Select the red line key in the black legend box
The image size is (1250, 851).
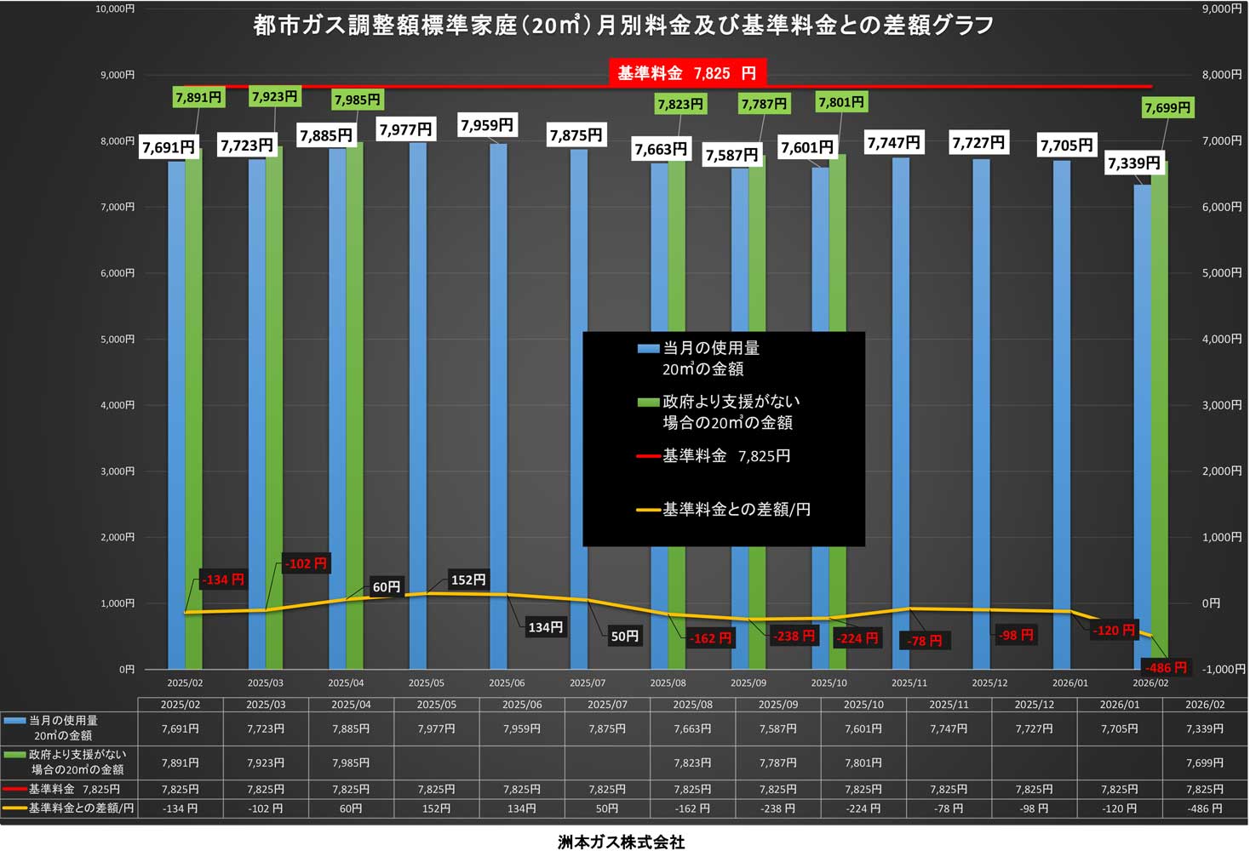tap(648, 456)
